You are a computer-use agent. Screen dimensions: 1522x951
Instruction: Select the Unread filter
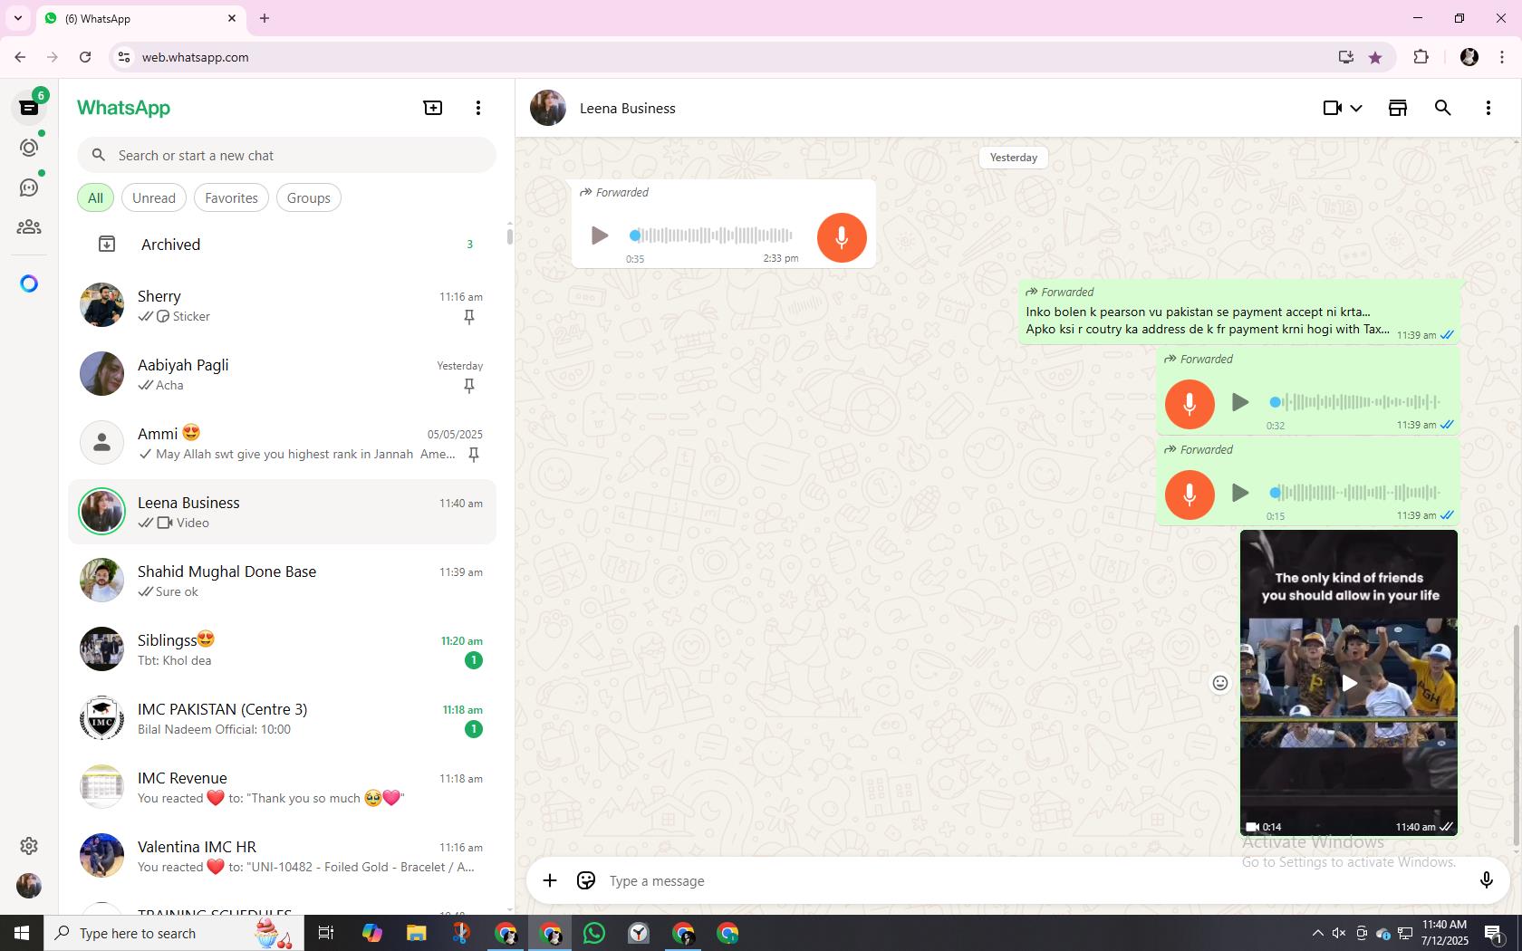tap(154, 198)
